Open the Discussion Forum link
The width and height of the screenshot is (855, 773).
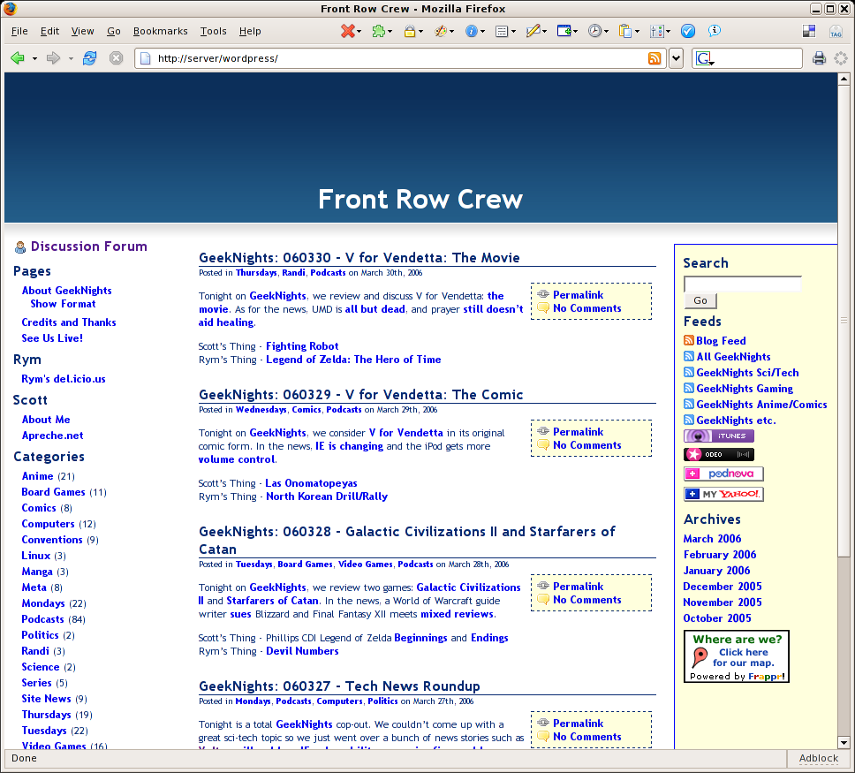click(x=89, y=246)
